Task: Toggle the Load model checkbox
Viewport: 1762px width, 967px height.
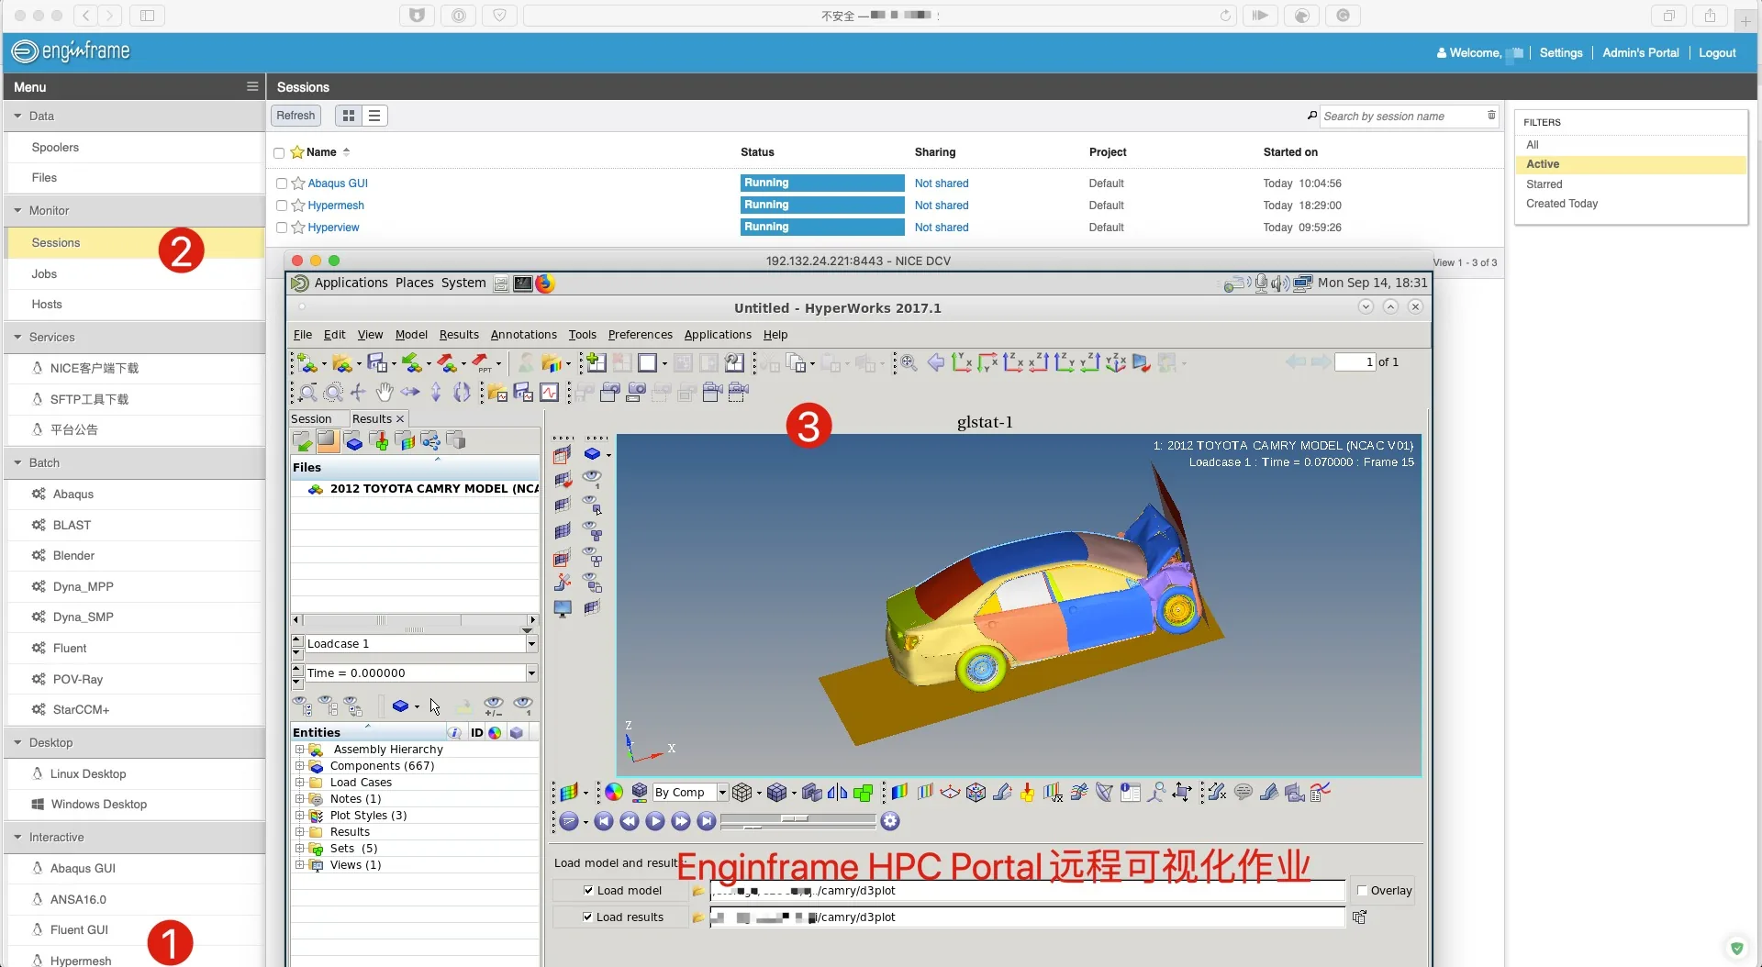Action: tap(588, 890)
